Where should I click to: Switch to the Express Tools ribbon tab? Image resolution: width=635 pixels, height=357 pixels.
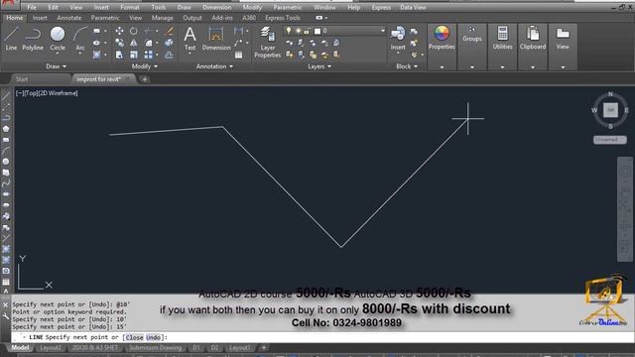pos(283,18)
